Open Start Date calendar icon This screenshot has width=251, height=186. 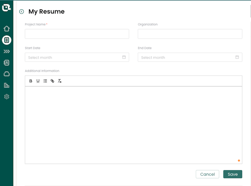[x=124, y=57]
